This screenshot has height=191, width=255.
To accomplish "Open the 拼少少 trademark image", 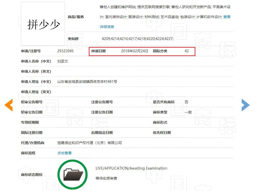I will 43,24.
